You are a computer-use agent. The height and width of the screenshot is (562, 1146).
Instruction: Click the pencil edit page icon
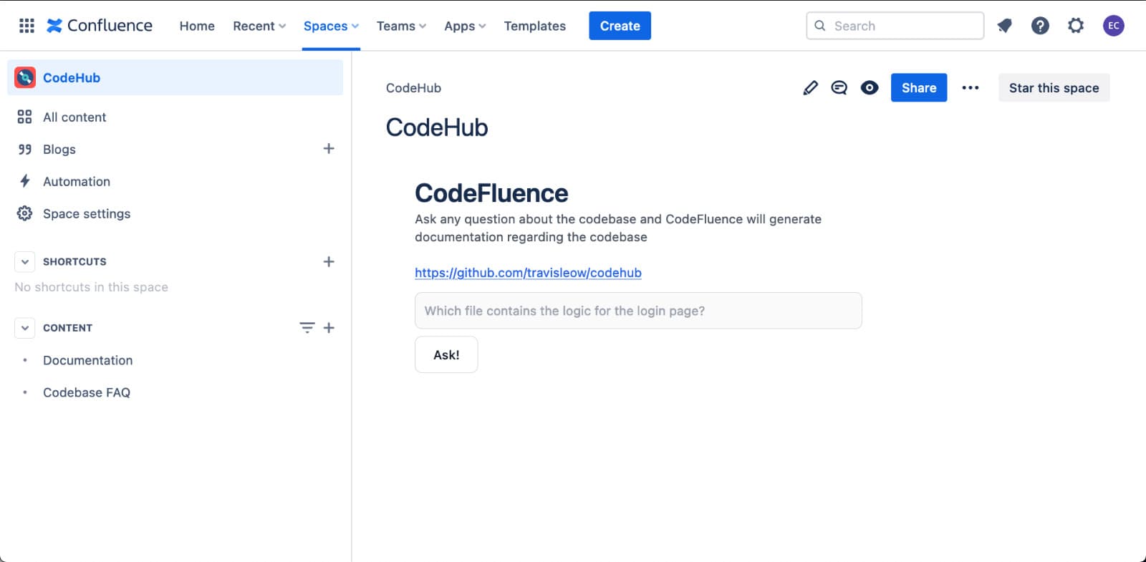[x=810, y=88]
